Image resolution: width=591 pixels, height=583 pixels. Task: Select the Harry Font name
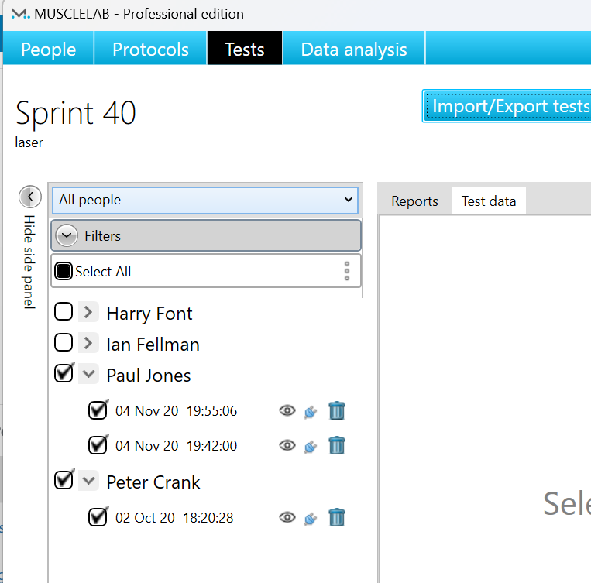(x=149, y=313)
